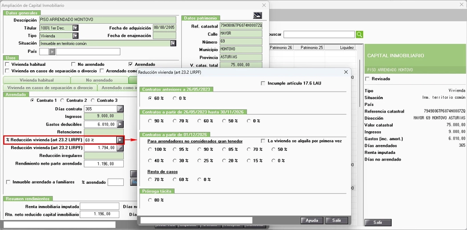Image resolution: width=467 pixels, height=230 pixels.
Task: Check Vivienda habitual under Usos
Action: pyautogui.click(x=8, y=64)
